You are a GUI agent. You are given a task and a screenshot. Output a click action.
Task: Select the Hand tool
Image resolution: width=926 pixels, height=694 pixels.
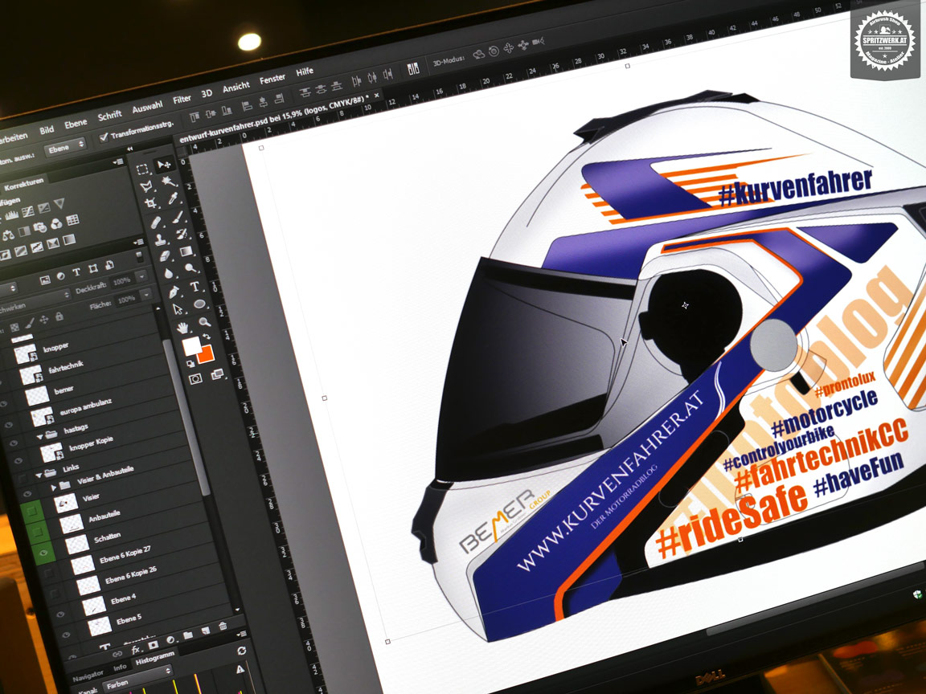(183, 328)
